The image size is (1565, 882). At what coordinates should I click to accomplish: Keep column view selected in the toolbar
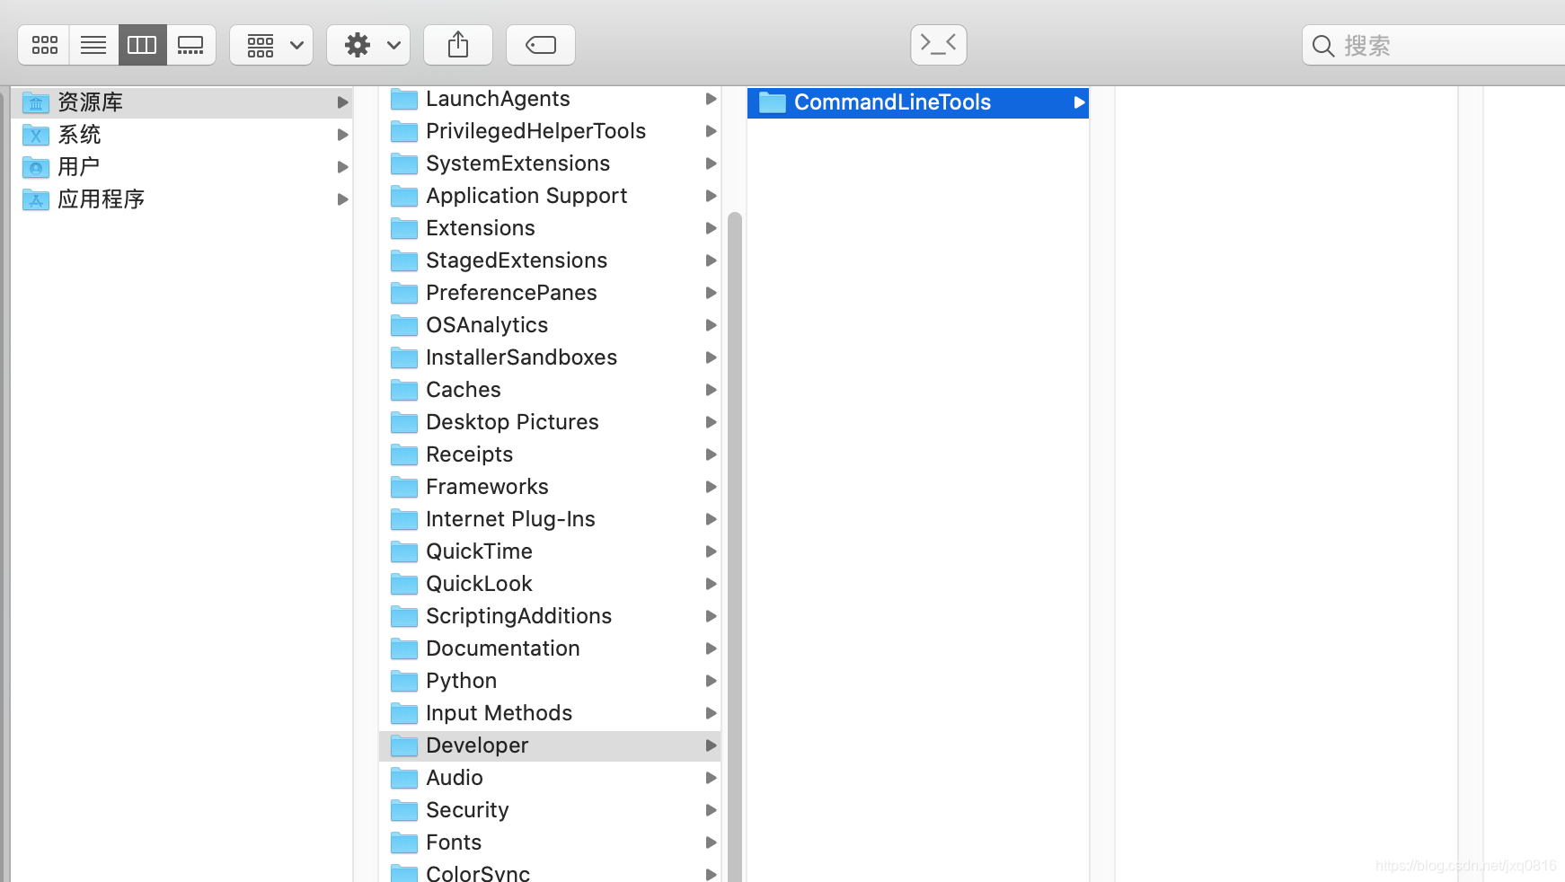(142, 44)
